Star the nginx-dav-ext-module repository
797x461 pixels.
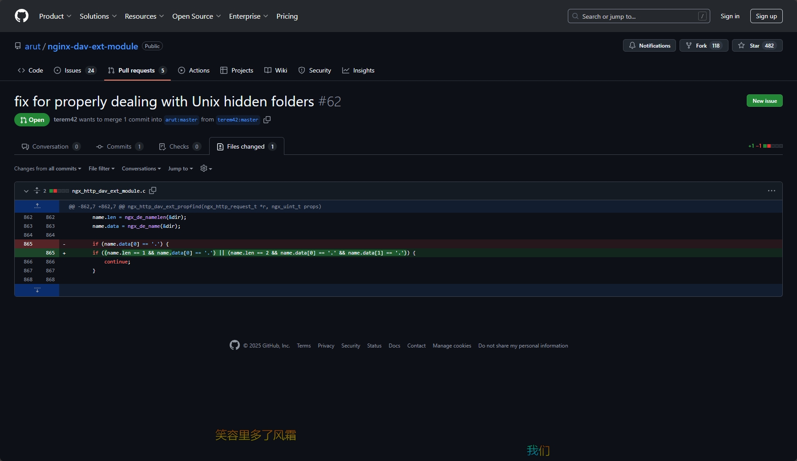[757, 46]
